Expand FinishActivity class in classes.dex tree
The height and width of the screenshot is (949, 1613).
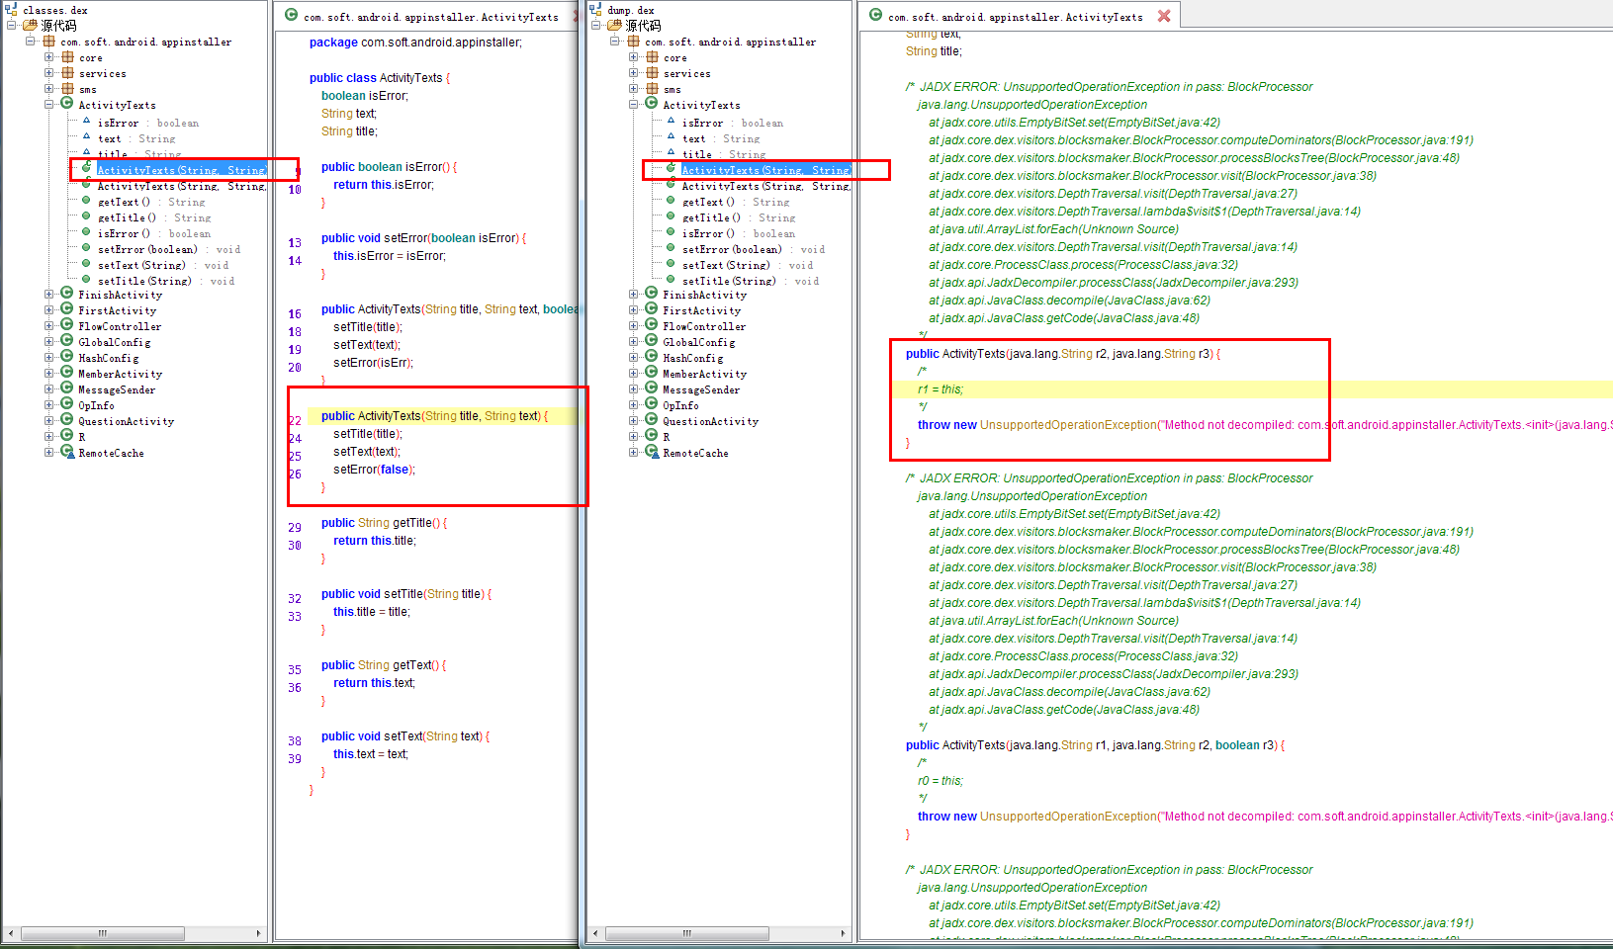pos(49,294)
